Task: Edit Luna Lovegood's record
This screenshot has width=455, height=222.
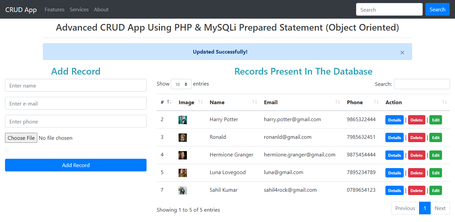Action: click(x=436, y=173)
